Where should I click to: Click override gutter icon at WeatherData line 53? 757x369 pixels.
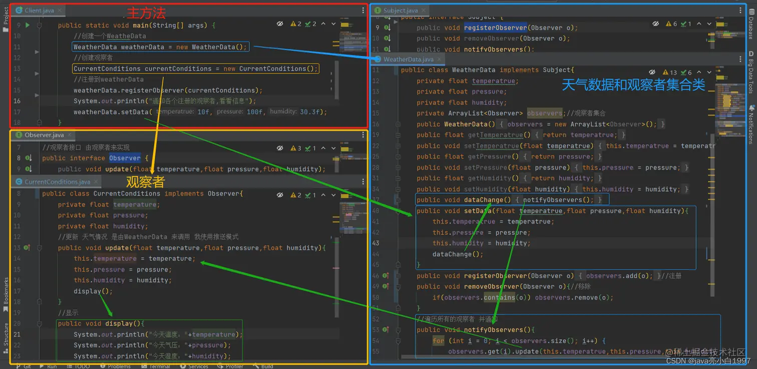point(386,329)
